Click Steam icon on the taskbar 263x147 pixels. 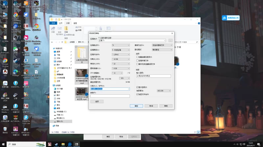(56, 144)
